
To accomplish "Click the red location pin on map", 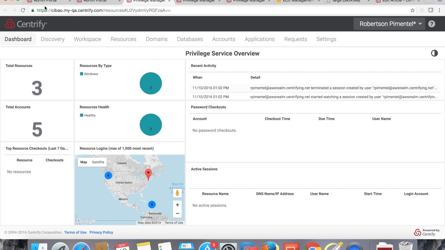I will click(x=148, y=175).
